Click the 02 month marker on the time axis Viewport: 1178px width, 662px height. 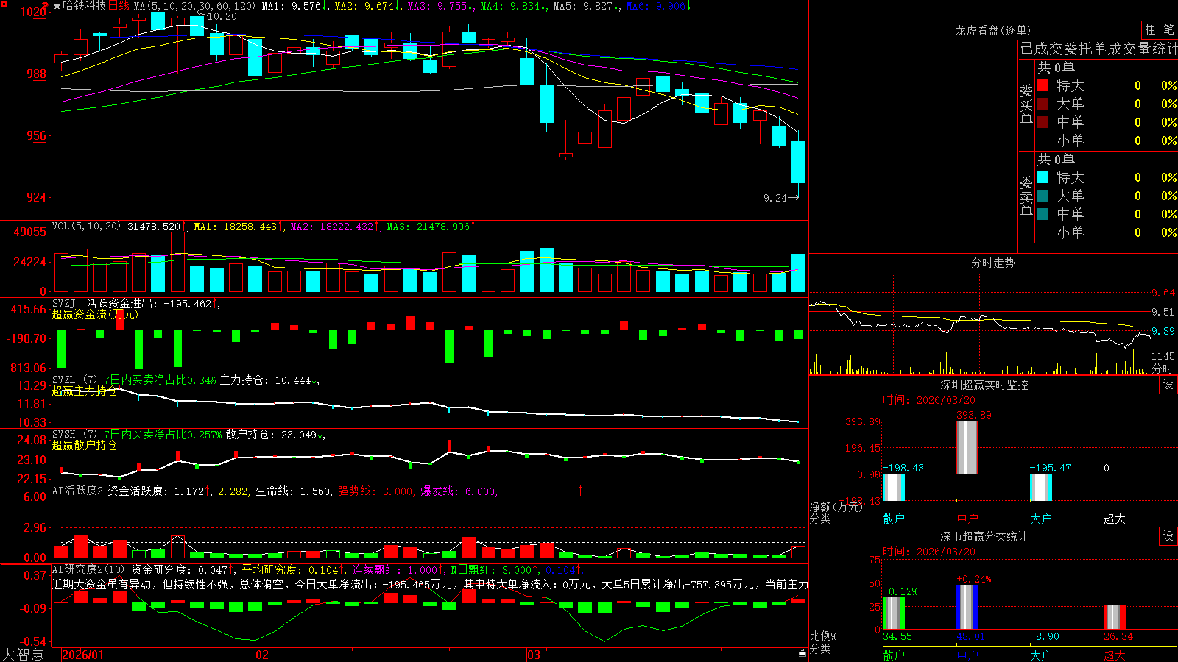point(262,655)
